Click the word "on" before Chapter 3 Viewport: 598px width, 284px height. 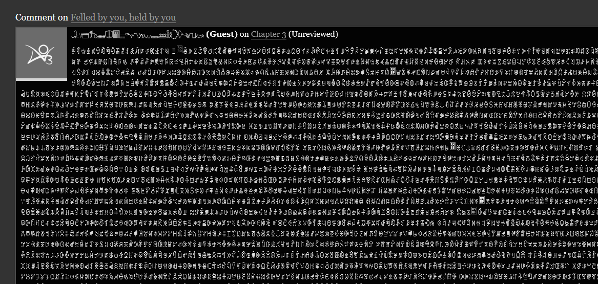pos(244,34)
